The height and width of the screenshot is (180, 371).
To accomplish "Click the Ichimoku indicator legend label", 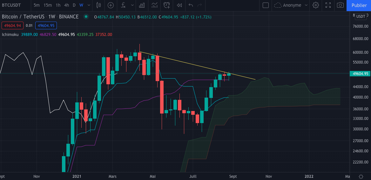I will point(10,34).
